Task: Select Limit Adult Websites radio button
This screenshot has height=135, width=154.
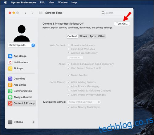Action: 68,49
